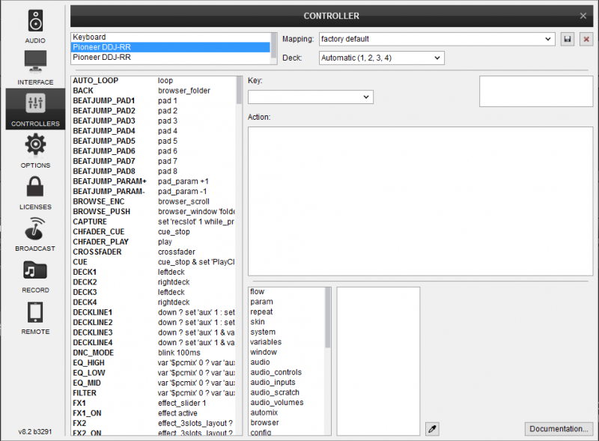Select the Controllers sidebar icon

pyautogui.click(x=35, y=109)
